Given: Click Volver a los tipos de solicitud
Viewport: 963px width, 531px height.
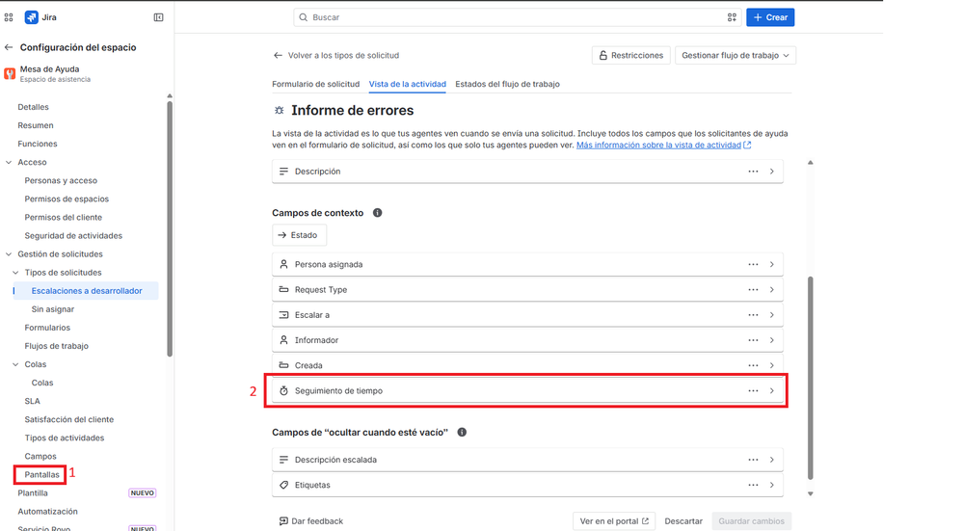Looking at the screenshot, I should point(336,55).
